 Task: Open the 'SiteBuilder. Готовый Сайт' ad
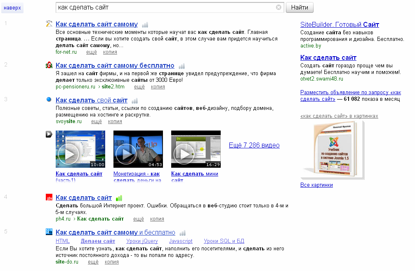[x=340, y=25]
